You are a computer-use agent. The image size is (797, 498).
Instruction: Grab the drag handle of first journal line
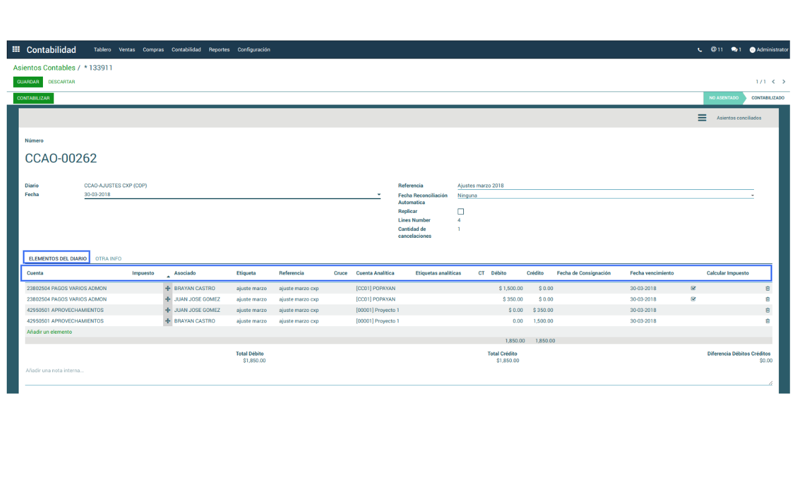click(x=167, y=289)
